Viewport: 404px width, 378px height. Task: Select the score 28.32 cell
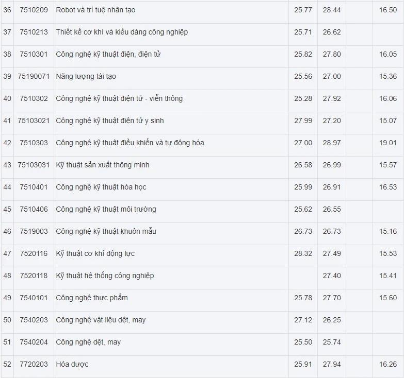[x=303, y=253]
